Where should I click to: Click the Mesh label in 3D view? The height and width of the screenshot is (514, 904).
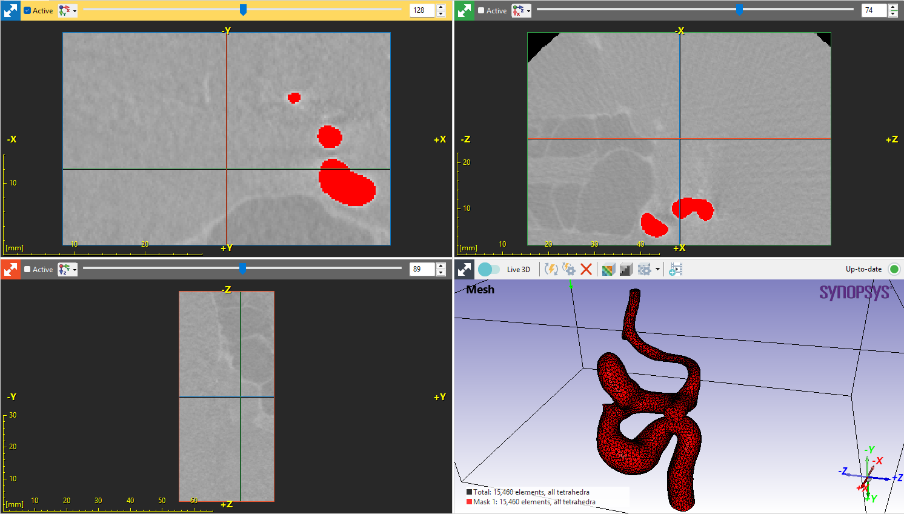click(480, 290)
